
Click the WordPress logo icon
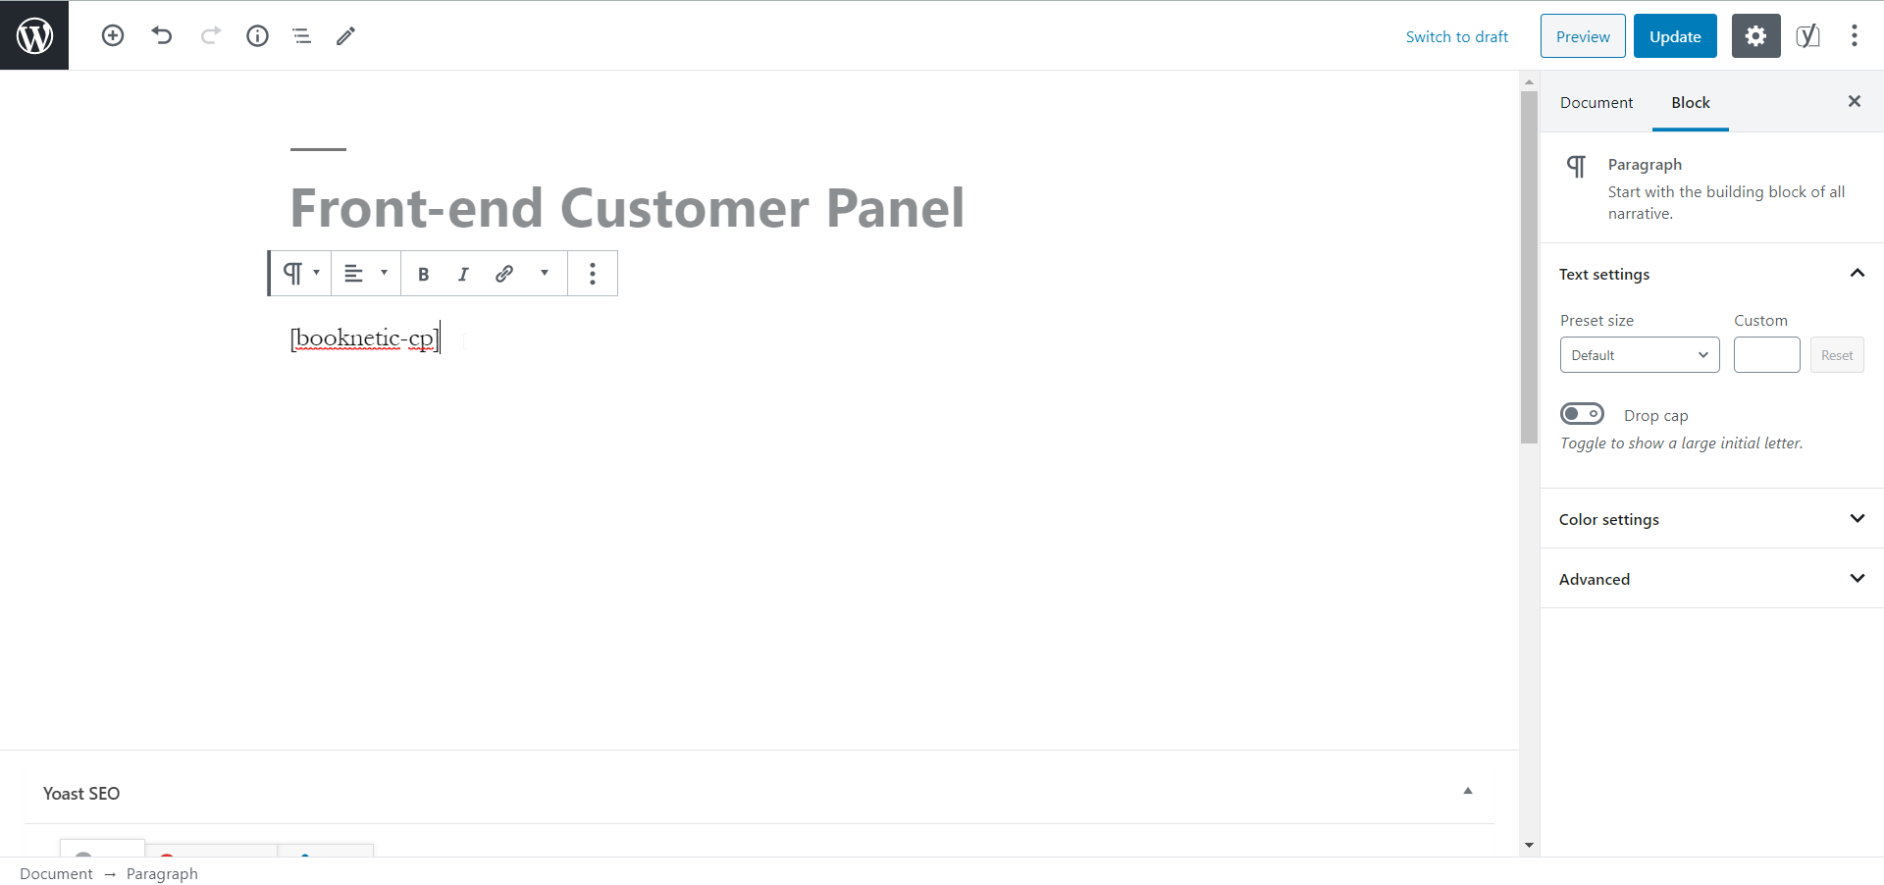(x=34, y=35)
